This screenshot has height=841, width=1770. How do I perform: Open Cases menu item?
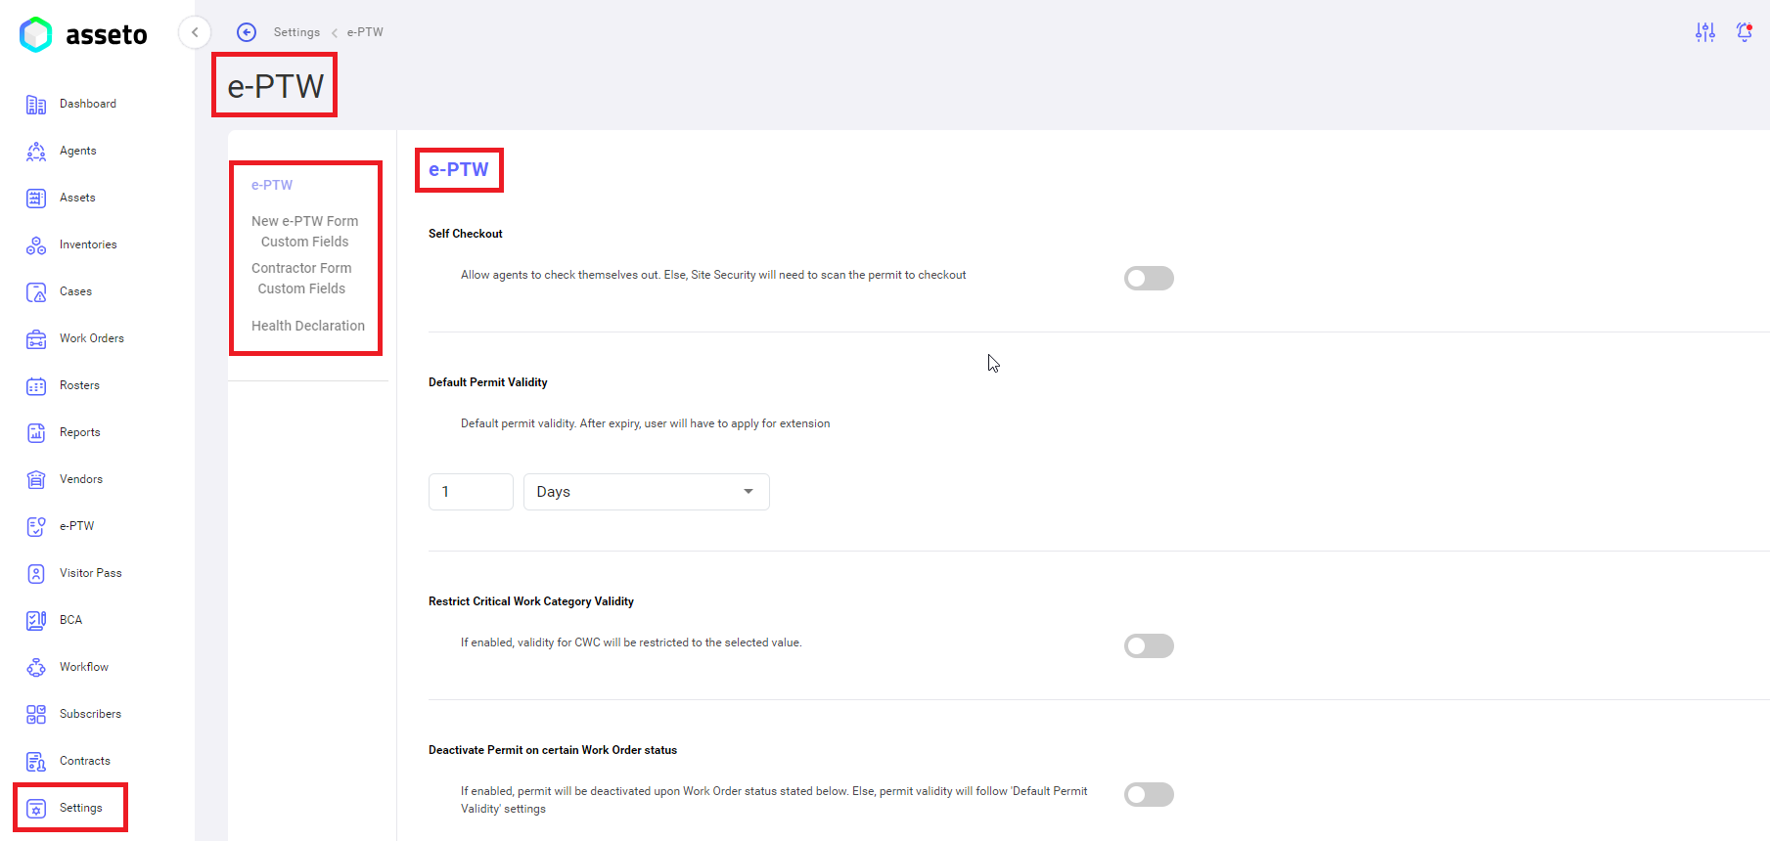(75, 291)
